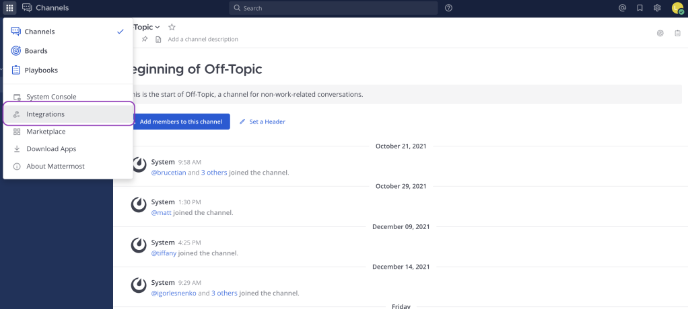Image resolution: width=688 pixels, height=309 pixels.
Task: Select Boards in the product menu
Action: click(68, 51)
